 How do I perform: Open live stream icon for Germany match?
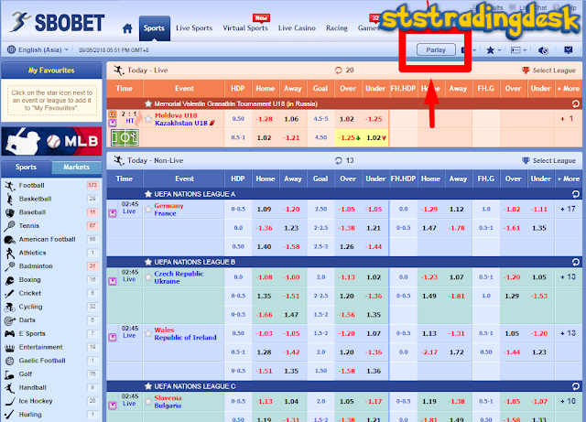coord(113,213)
